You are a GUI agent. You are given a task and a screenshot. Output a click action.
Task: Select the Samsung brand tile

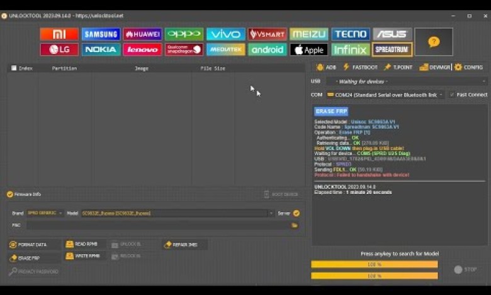pyautogui.click(x=101, y=34)
